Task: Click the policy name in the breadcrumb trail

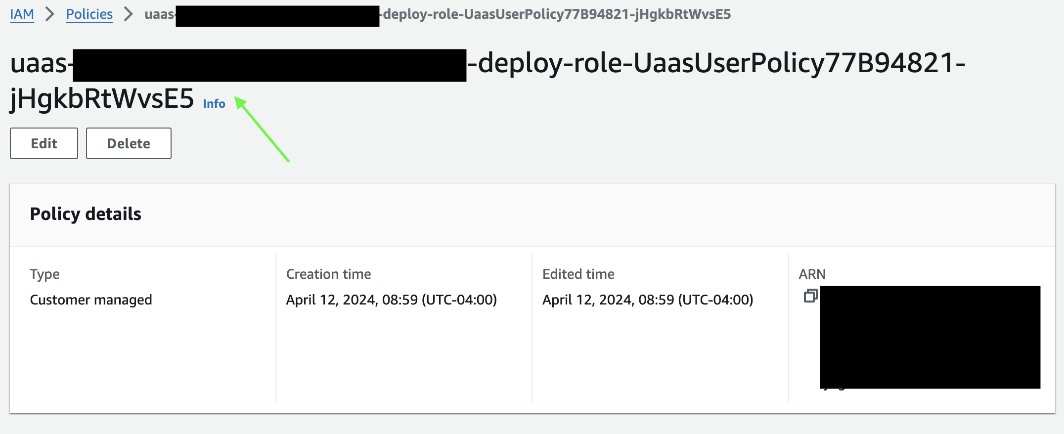Action: 438,14
